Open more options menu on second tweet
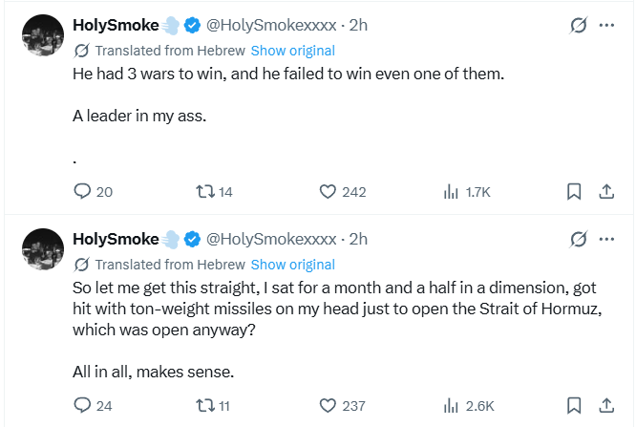Screen dimensions: 636x427 606,239
